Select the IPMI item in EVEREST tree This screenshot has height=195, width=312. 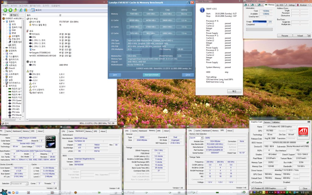pyautogui.click(x=12, y=33)
